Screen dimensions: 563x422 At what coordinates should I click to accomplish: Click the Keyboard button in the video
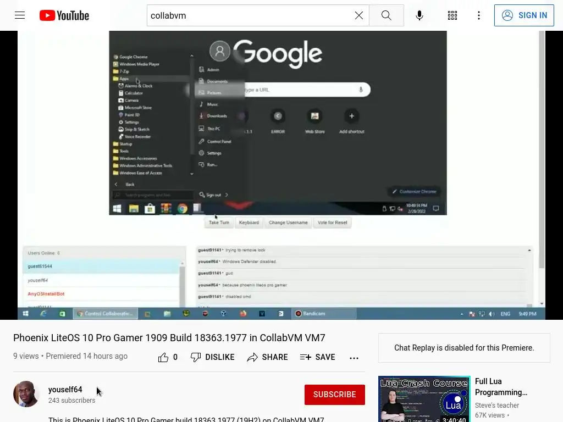[x=249, y=223]
